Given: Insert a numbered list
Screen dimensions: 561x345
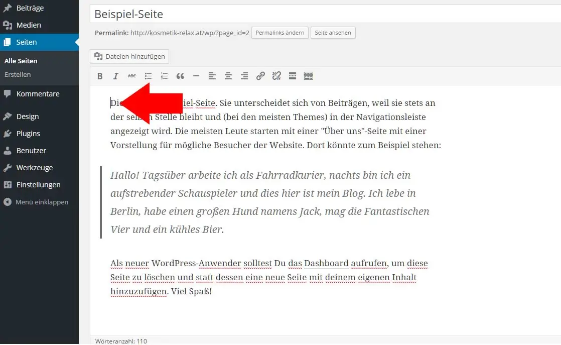Looking at the screenshot, I should tap(164, 76).
